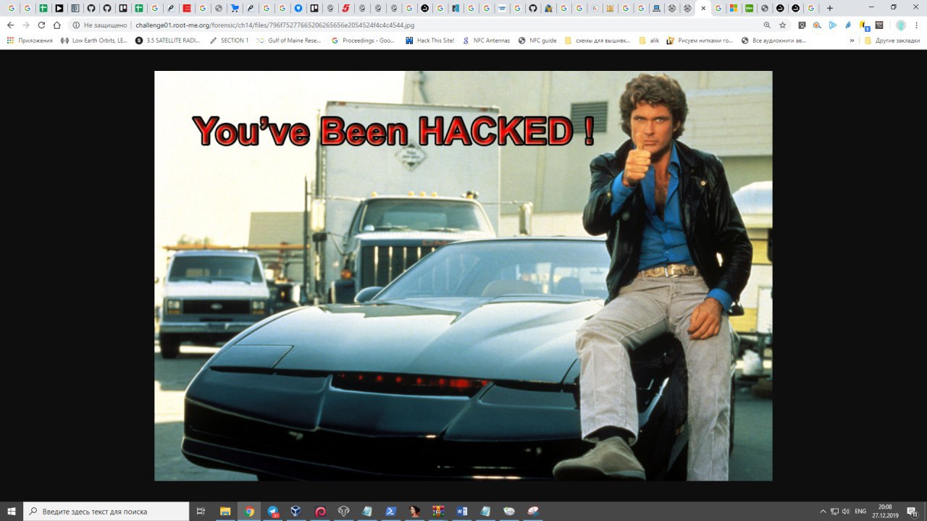Reload the current page
The image size is (927, 521).
[x=41, y=25]
